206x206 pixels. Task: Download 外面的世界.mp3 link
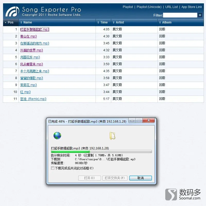tap(31, 50)
